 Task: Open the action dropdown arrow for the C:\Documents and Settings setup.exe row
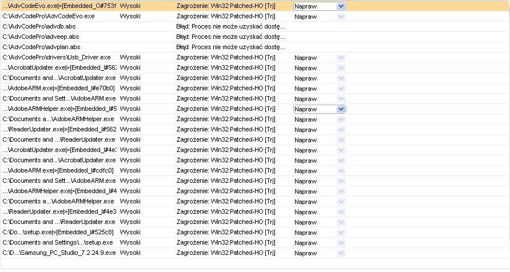(x=341, y=243)
